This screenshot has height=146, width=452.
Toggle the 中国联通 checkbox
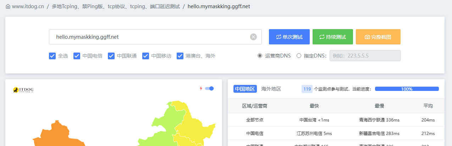[x=111, y=56]
